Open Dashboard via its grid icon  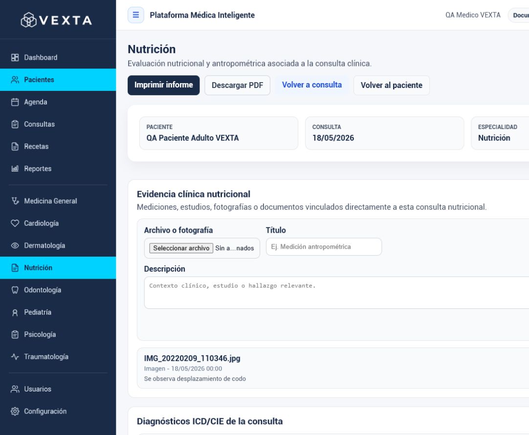15,58
